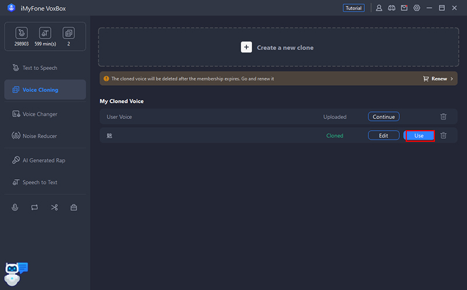Switch to Speech to Text
467x290 pixels.
[45, 182]
